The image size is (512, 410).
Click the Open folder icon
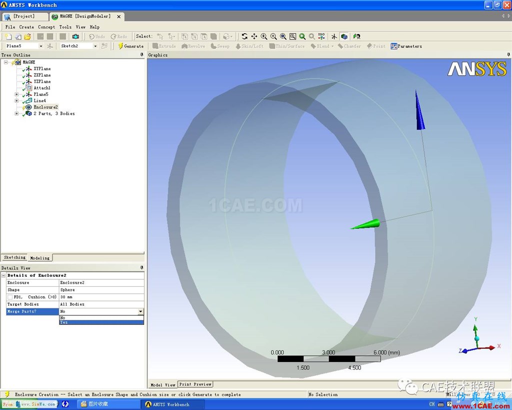click(x=27, y=37)
